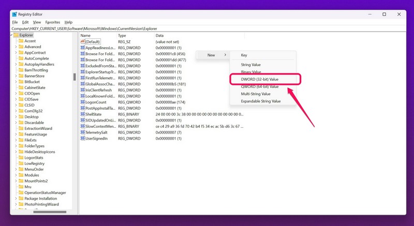
Task: Open the Edit menu
Action: coord(25,22)
